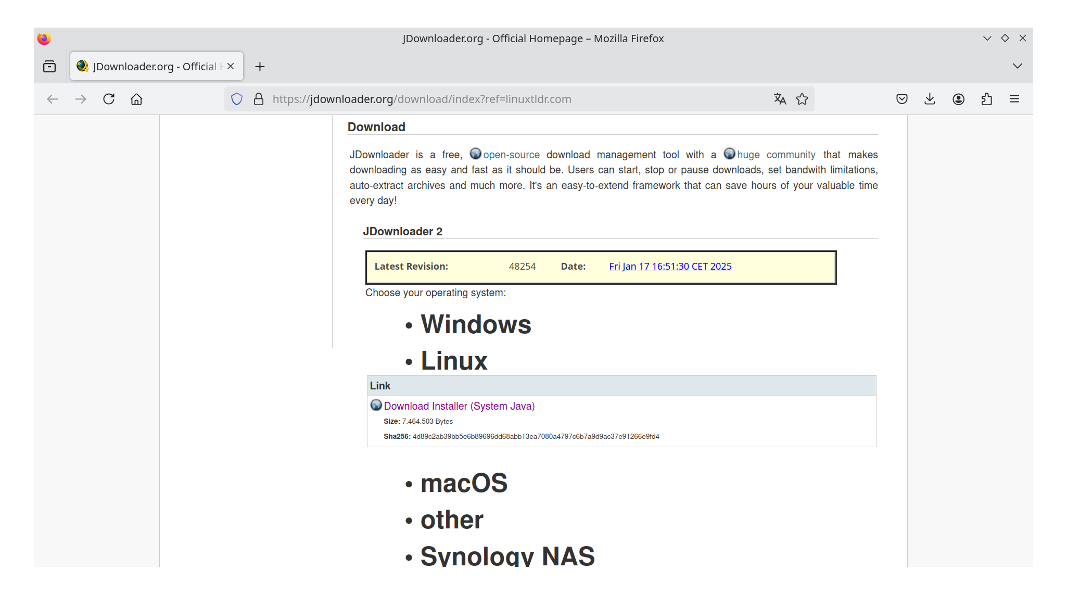Expand the other download section
Viewport: 1067px width, 607px height.
pos(452,520)
